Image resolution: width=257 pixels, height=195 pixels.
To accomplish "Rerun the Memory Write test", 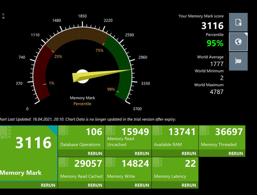I will click(142, 185).
